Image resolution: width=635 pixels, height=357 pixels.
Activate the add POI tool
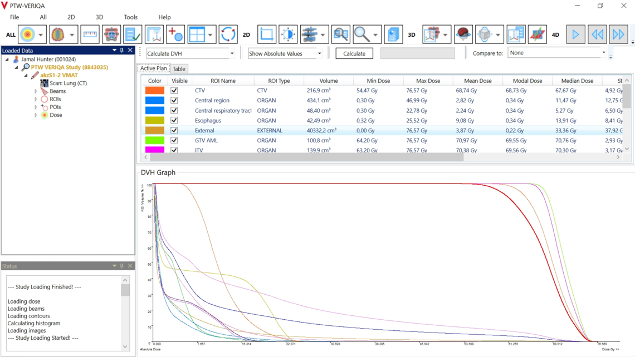pos(175,34)
